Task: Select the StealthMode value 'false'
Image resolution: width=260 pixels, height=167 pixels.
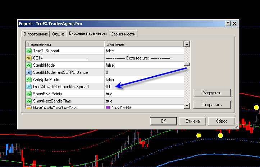Action: (x=110, y=65)
